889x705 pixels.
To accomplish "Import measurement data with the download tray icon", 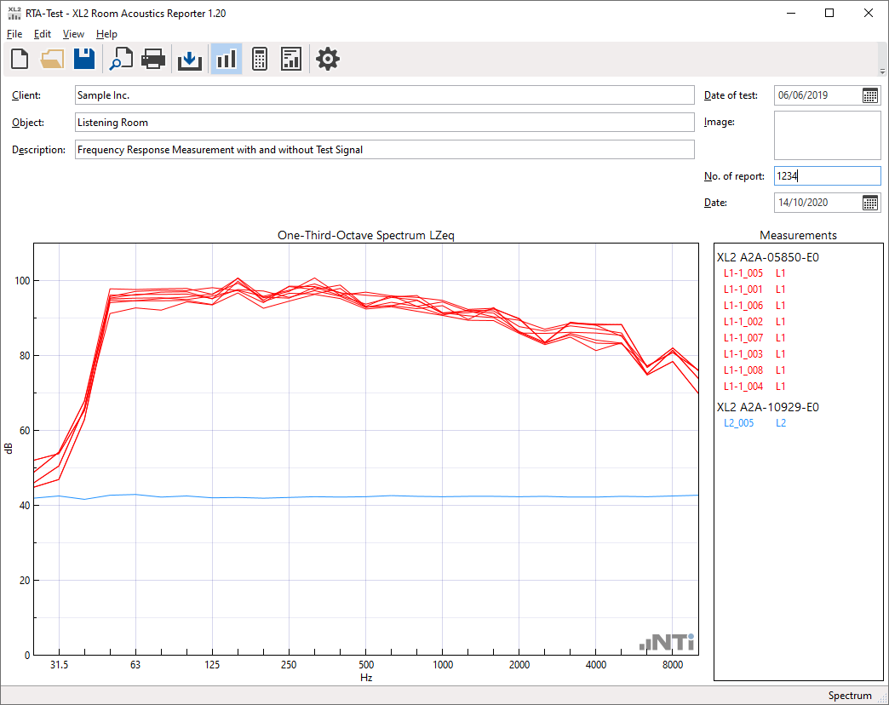I will point(189,59).
